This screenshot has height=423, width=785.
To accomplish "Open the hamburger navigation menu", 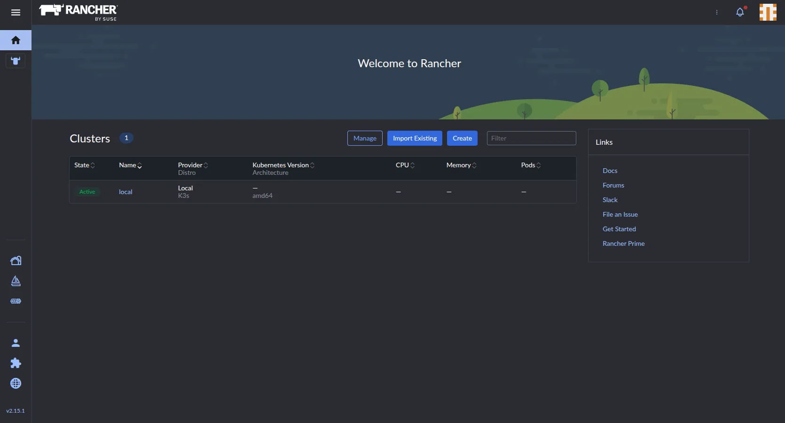I will 16,13.
